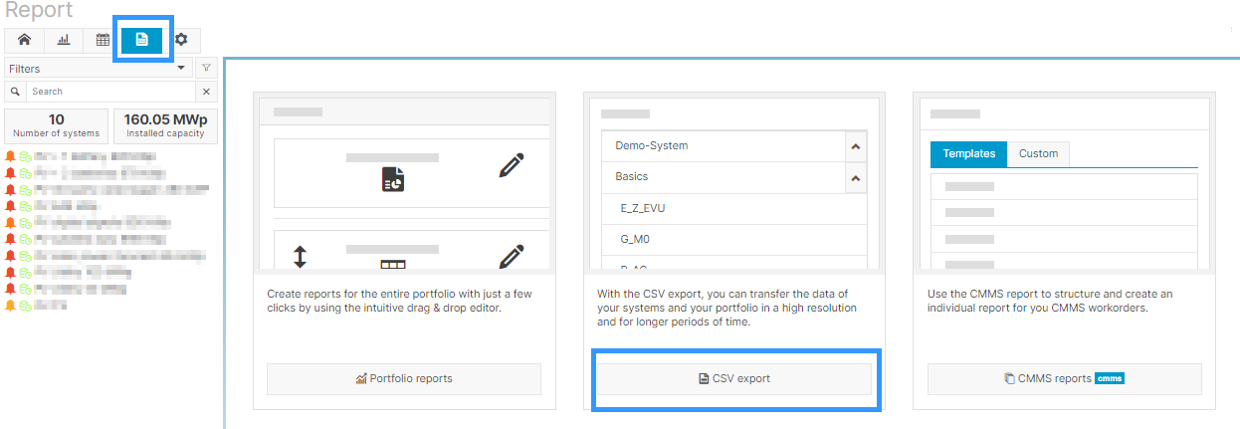Open the settings gear icon

tap(181, 40)
